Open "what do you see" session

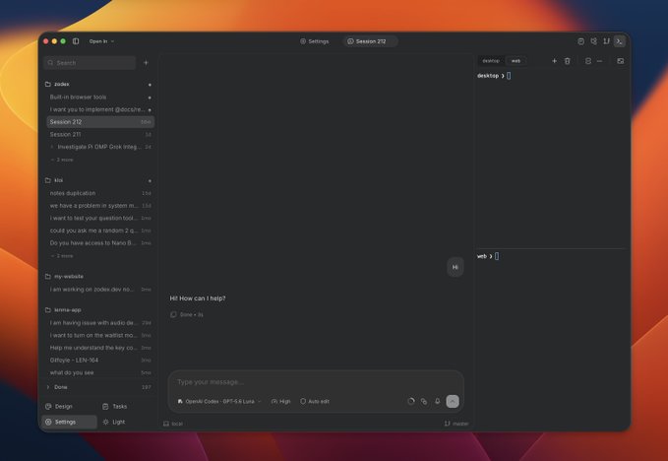[x=100, y=372]
